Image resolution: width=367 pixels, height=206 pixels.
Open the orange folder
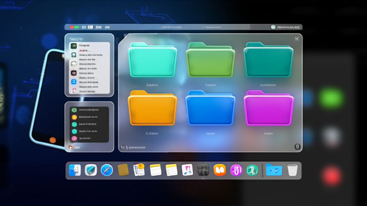pos(152,108)
